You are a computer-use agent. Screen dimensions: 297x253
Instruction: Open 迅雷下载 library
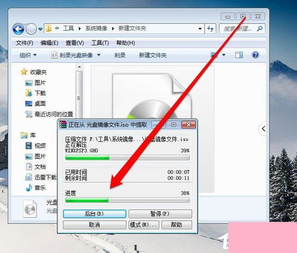point(45,177)
